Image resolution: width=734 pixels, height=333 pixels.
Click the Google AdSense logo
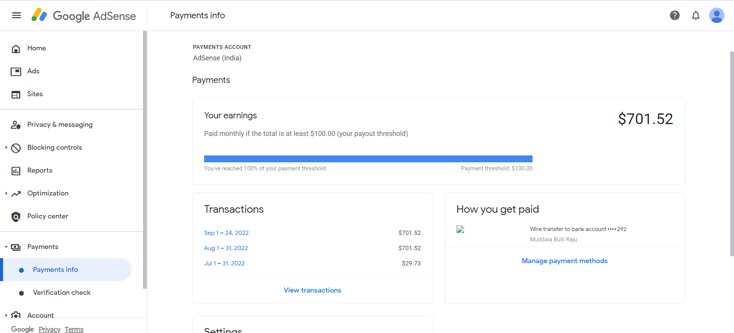click(84, 16)
